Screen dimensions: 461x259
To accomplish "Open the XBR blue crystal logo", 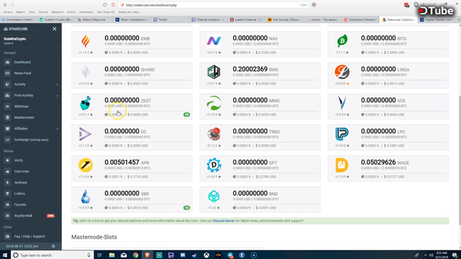I will coord(86,196).
